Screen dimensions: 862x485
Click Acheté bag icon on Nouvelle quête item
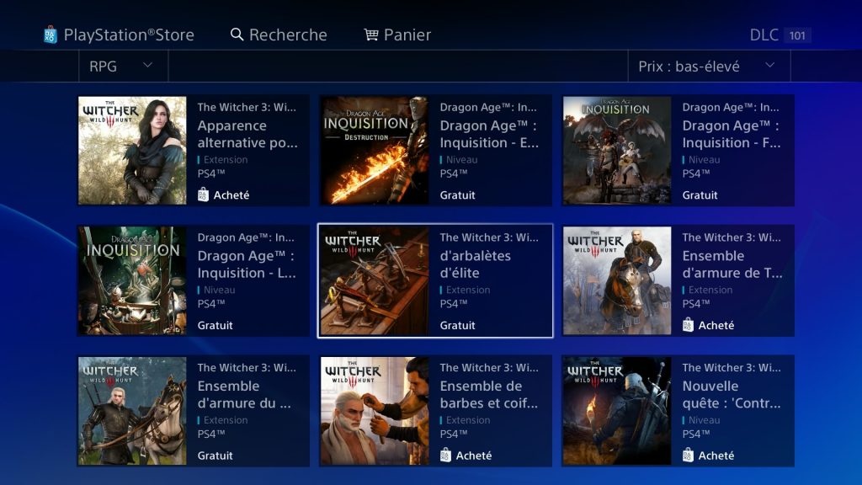pos(688,456)
